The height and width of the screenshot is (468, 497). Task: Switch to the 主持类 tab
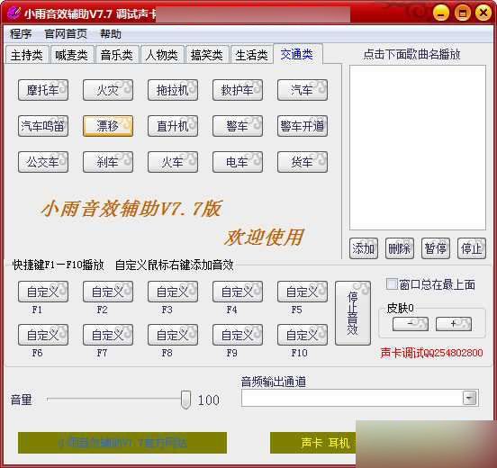[x=27, y=55]
